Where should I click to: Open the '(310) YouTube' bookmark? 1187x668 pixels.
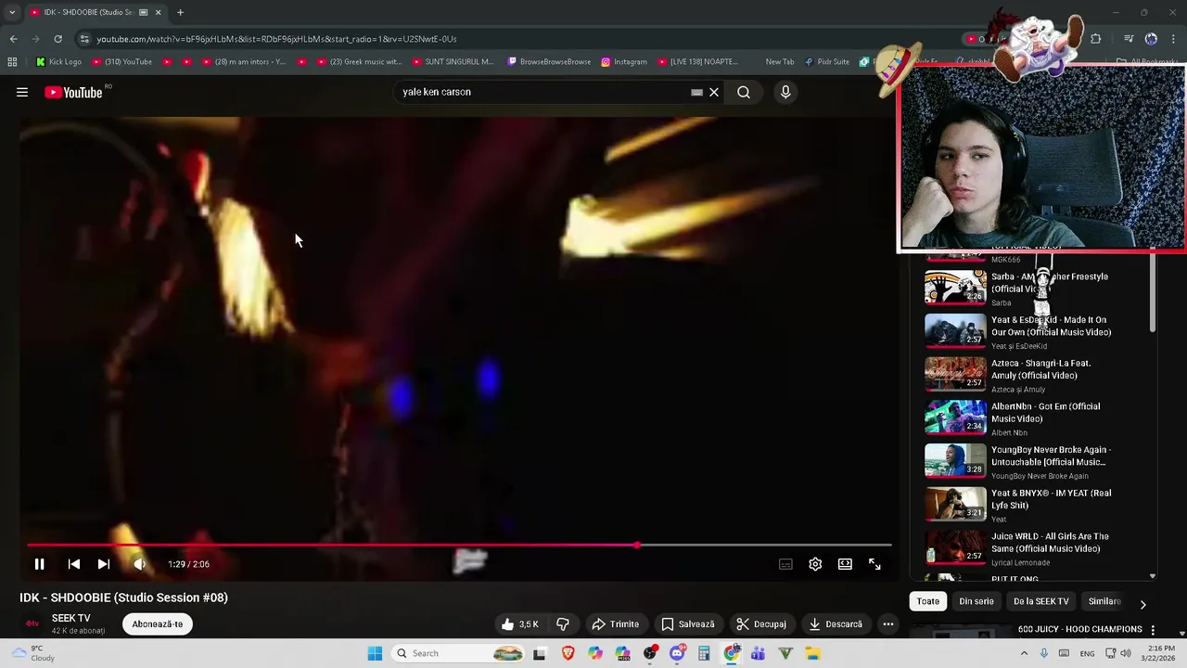tap(121, 62)
